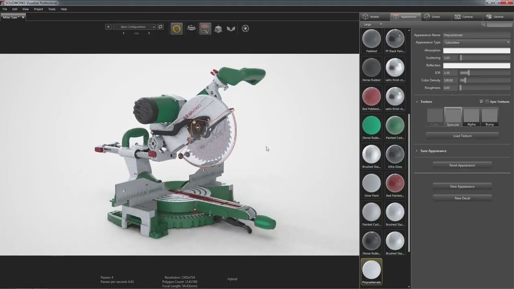This screenshot has height=289, width=514.
Task: Click the Specular texture slot
Action: click(x=453, y=117)
